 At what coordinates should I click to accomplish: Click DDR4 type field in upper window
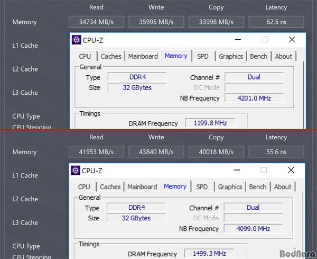pos(137,77)
